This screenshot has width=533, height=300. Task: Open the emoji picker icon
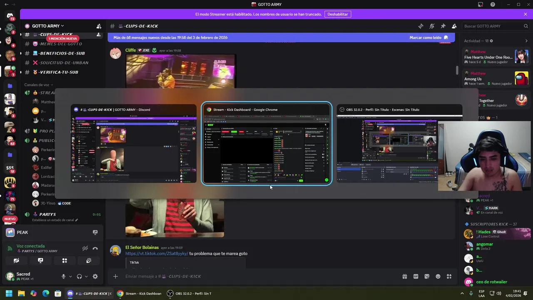click(x=438, y=276)
